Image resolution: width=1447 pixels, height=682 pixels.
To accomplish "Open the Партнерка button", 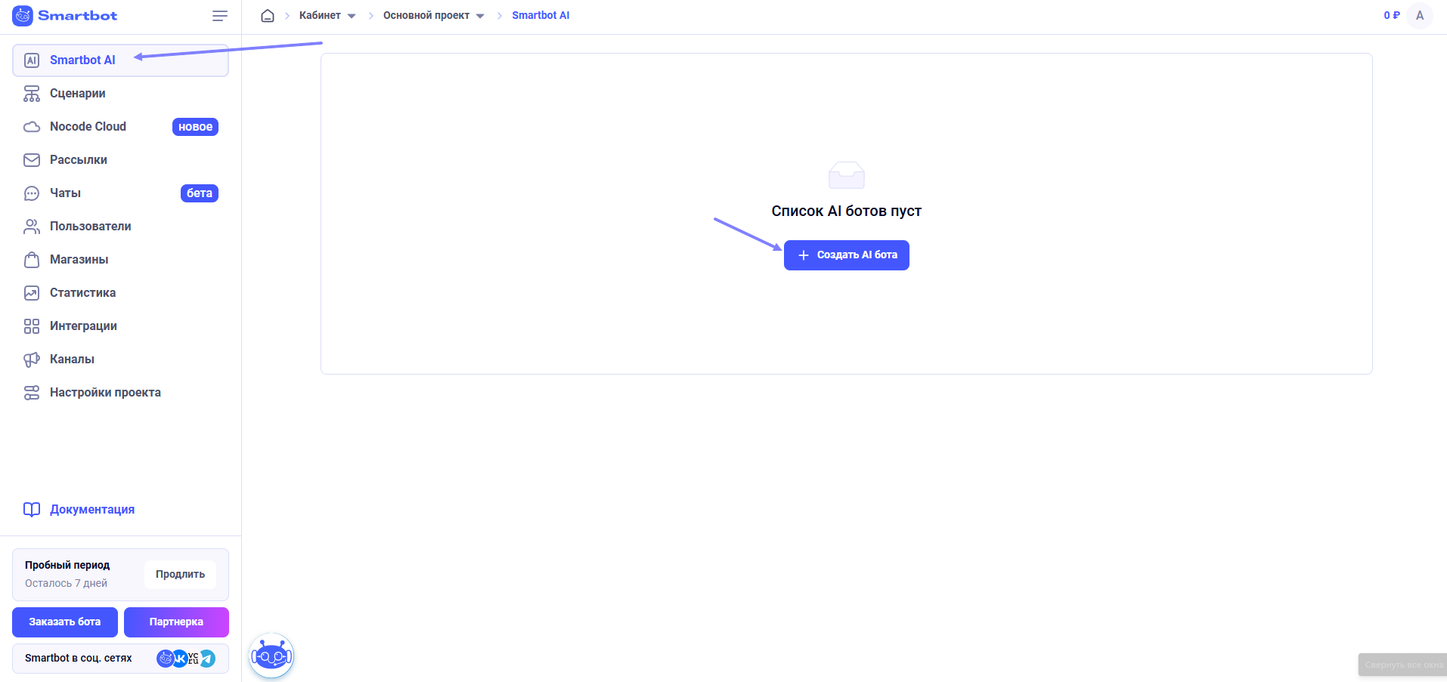I will pos(176,622).
